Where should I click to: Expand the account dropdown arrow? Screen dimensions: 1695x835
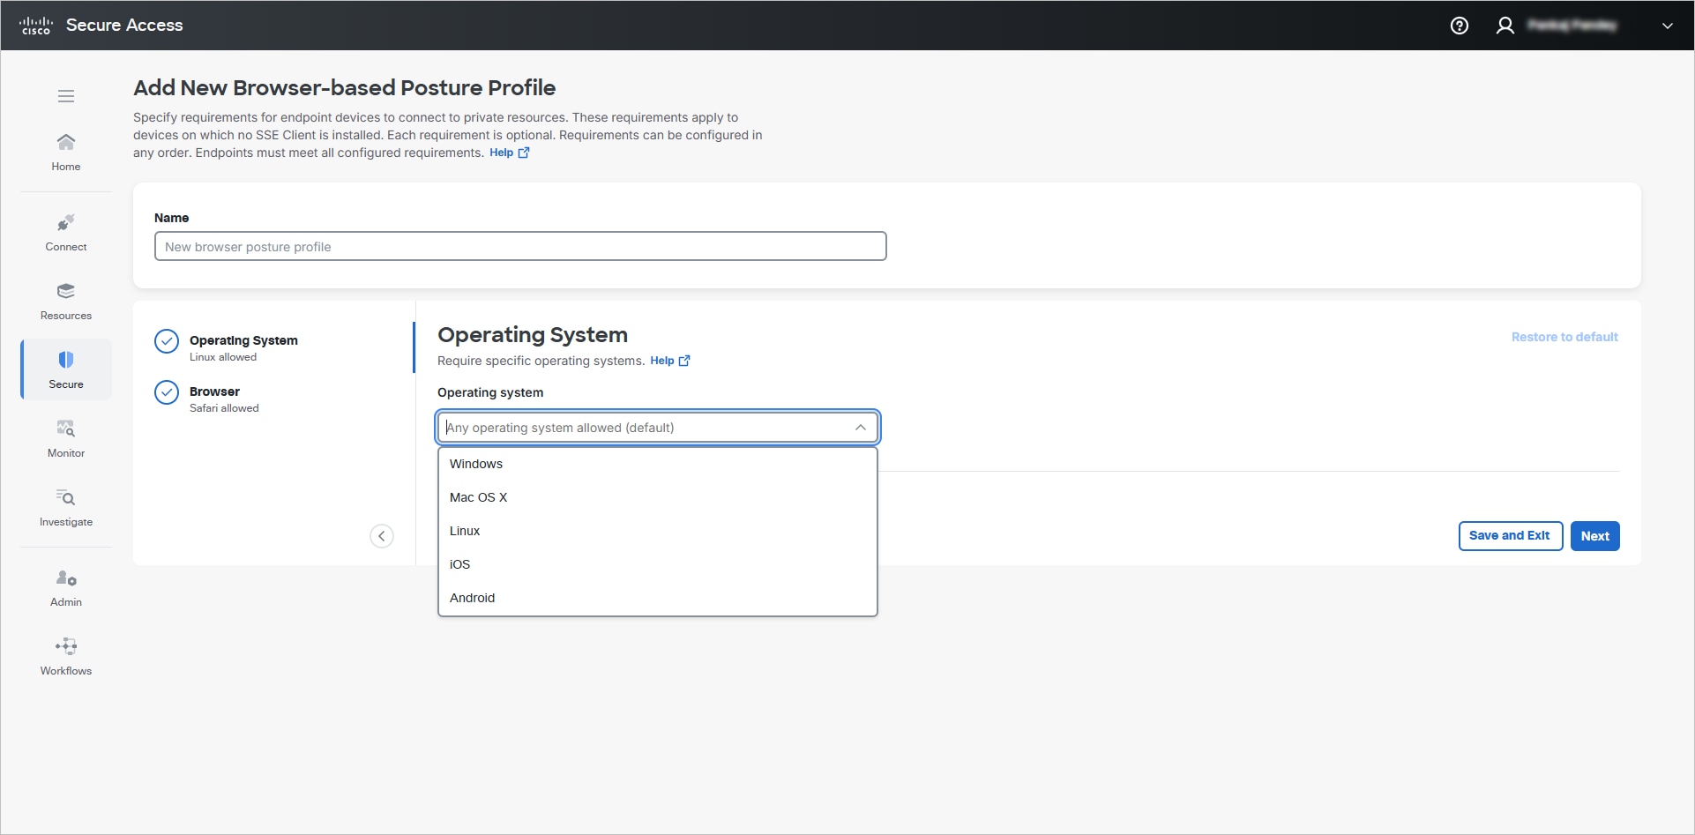click(1668, 26)
